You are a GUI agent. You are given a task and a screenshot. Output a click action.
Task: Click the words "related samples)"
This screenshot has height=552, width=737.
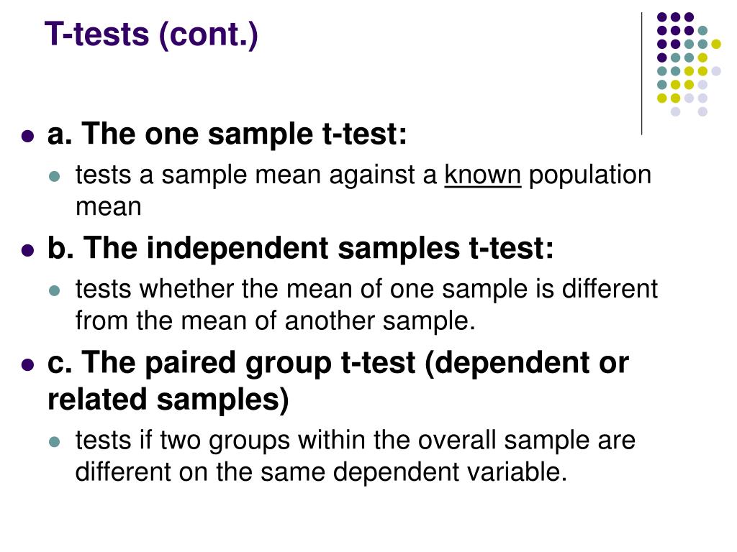point(168,400)
